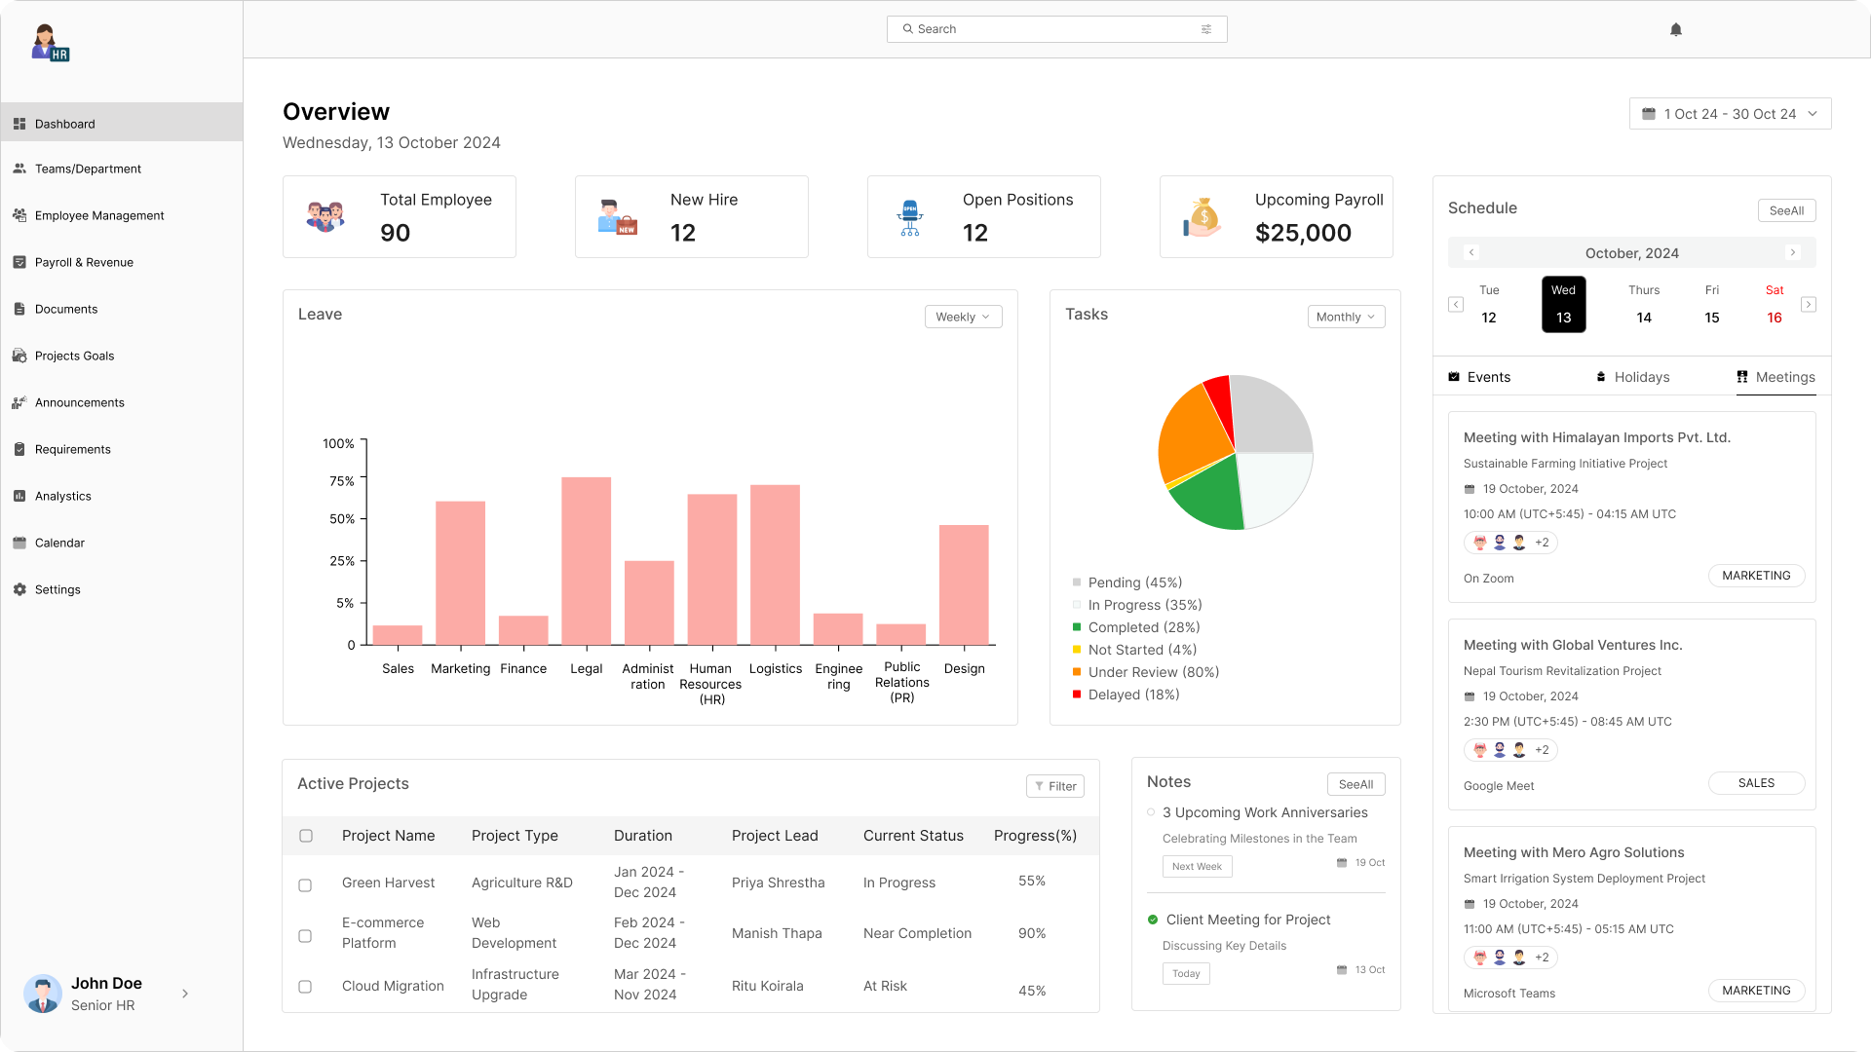Select Fri 15 in the schedule
The height and width of the screenshot is (1052, 1871).
[1712, 304]
